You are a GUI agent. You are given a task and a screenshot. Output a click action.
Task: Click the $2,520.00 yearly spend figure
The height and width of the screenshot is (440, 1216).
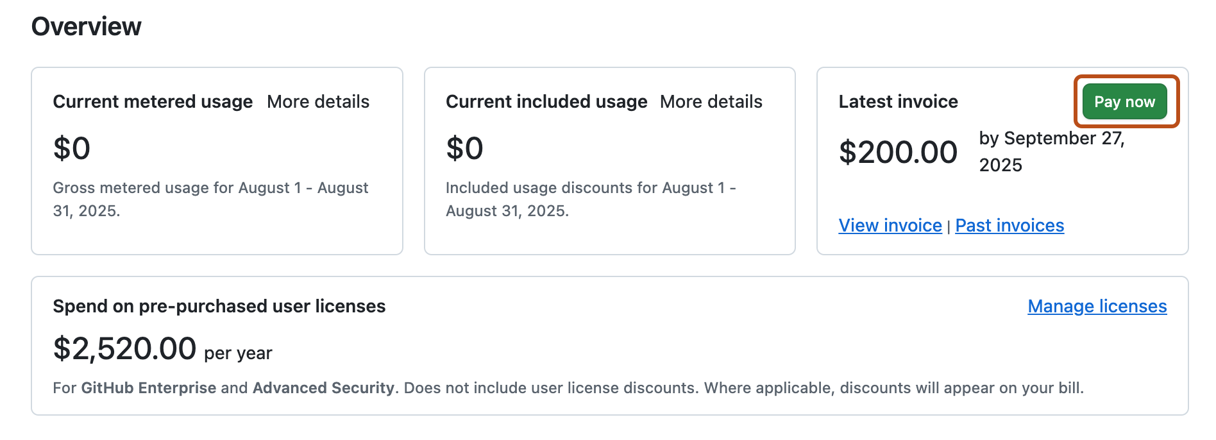point(126,348)
